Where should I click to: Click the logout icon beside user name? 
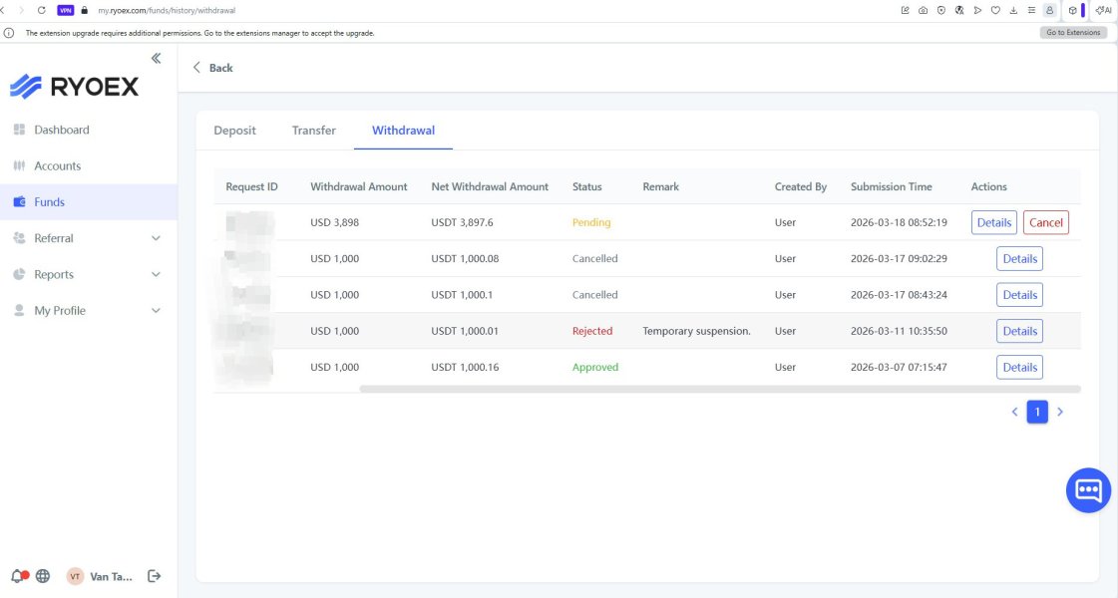pos(154,576)
